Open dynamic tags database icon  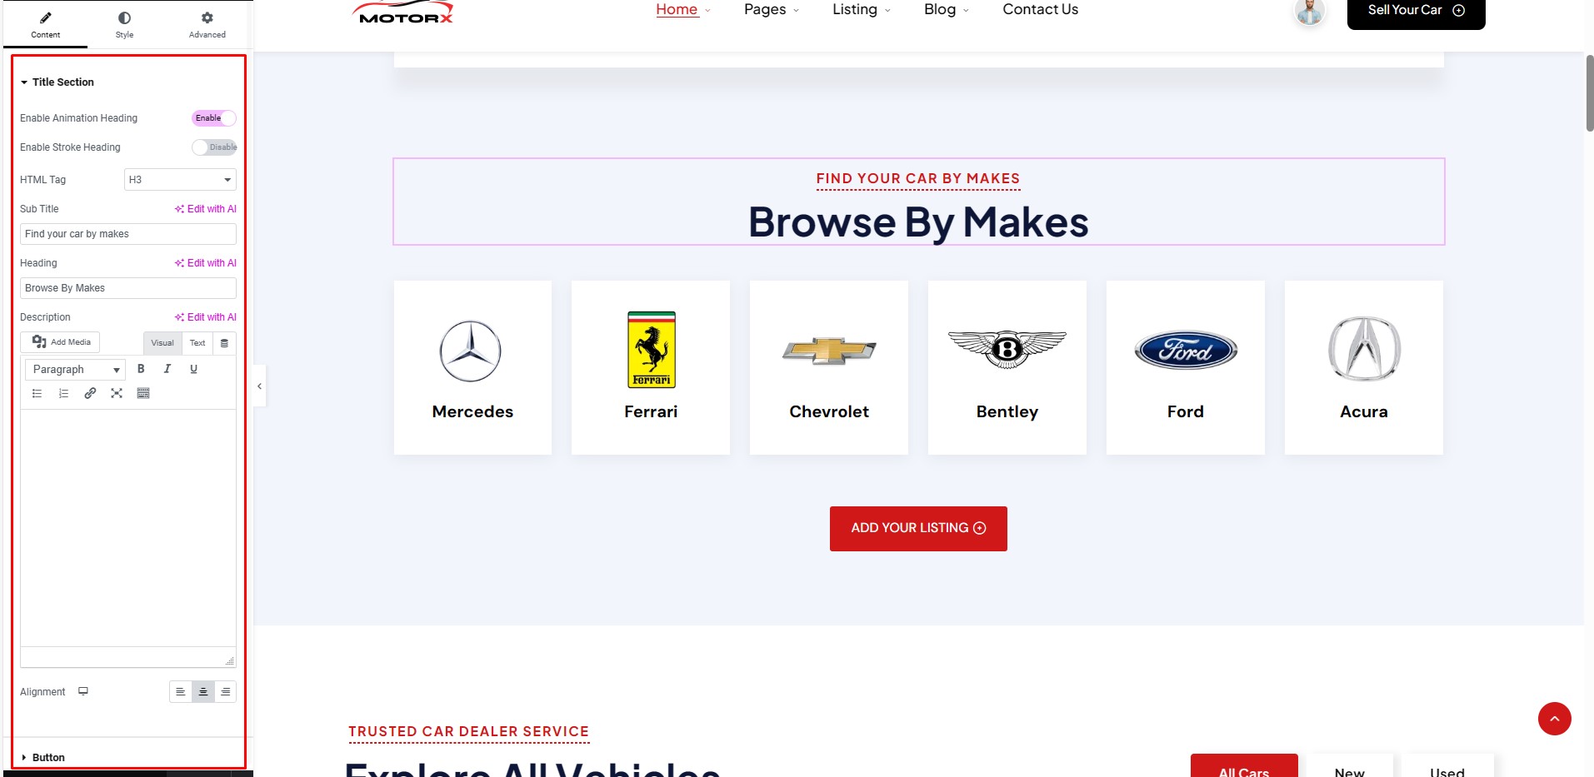point(224,343)
